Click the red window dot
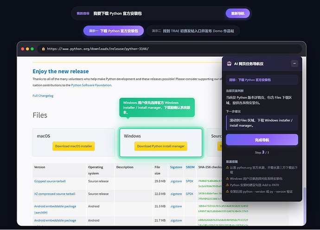Screen dimensions: 320x230 [x=23, y=49]
